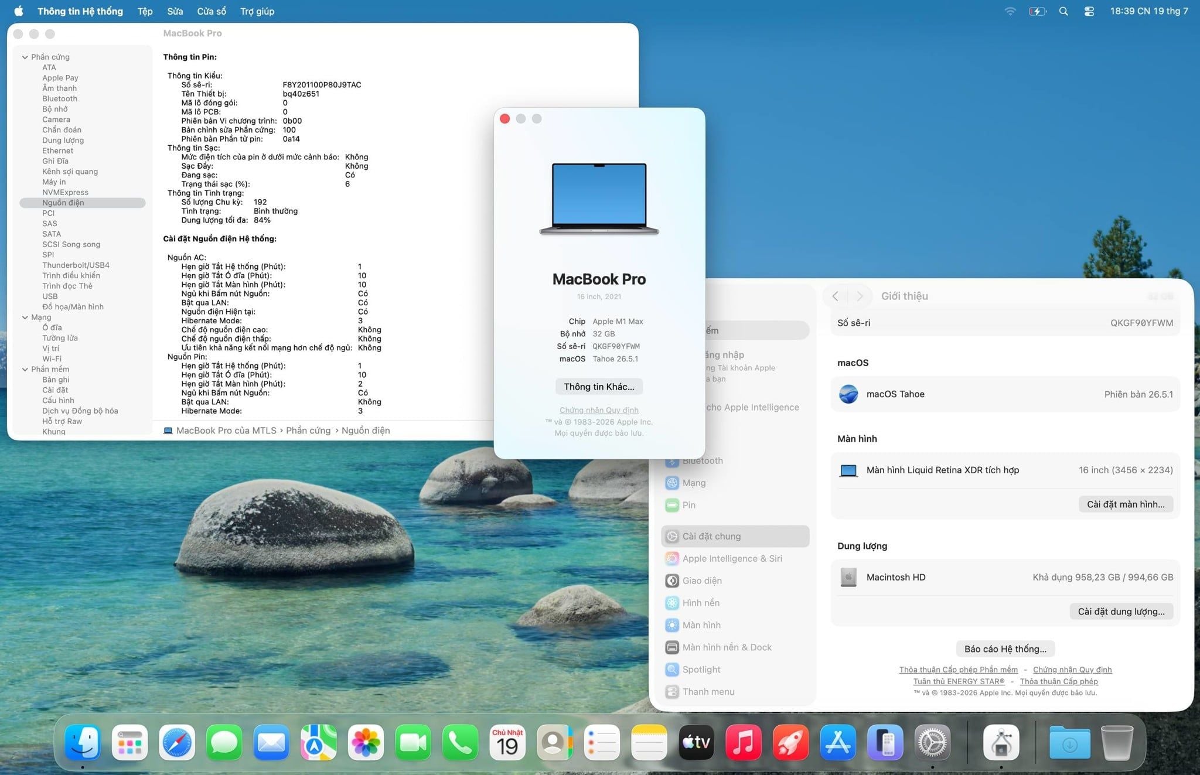Open Thỏa thuận Cấp phép Phần mềm link
1200x775 pixels.
[958, 670]
